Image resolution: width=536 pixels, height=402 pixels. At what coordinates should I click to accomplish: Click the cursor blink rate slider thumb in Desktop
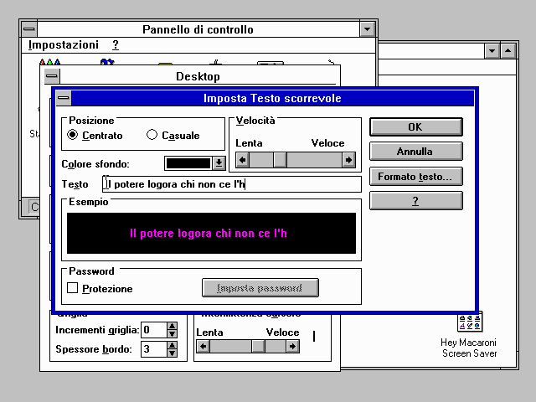(258, 347)
